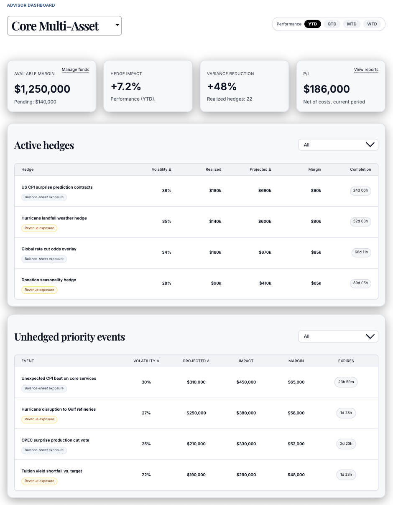The image size is (393, 505).
Task: Expand the All filter for Active hedges
Action: point(338,145)
